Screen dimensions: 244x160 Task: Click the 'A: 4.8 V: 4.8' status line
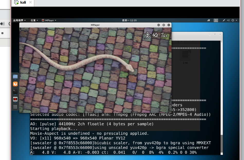(113, 152)
